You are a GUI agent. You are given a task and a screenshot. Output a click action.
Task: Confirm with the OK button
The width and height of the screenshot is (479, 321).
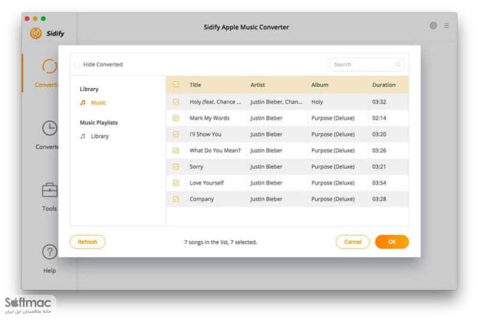coord(392,242)
